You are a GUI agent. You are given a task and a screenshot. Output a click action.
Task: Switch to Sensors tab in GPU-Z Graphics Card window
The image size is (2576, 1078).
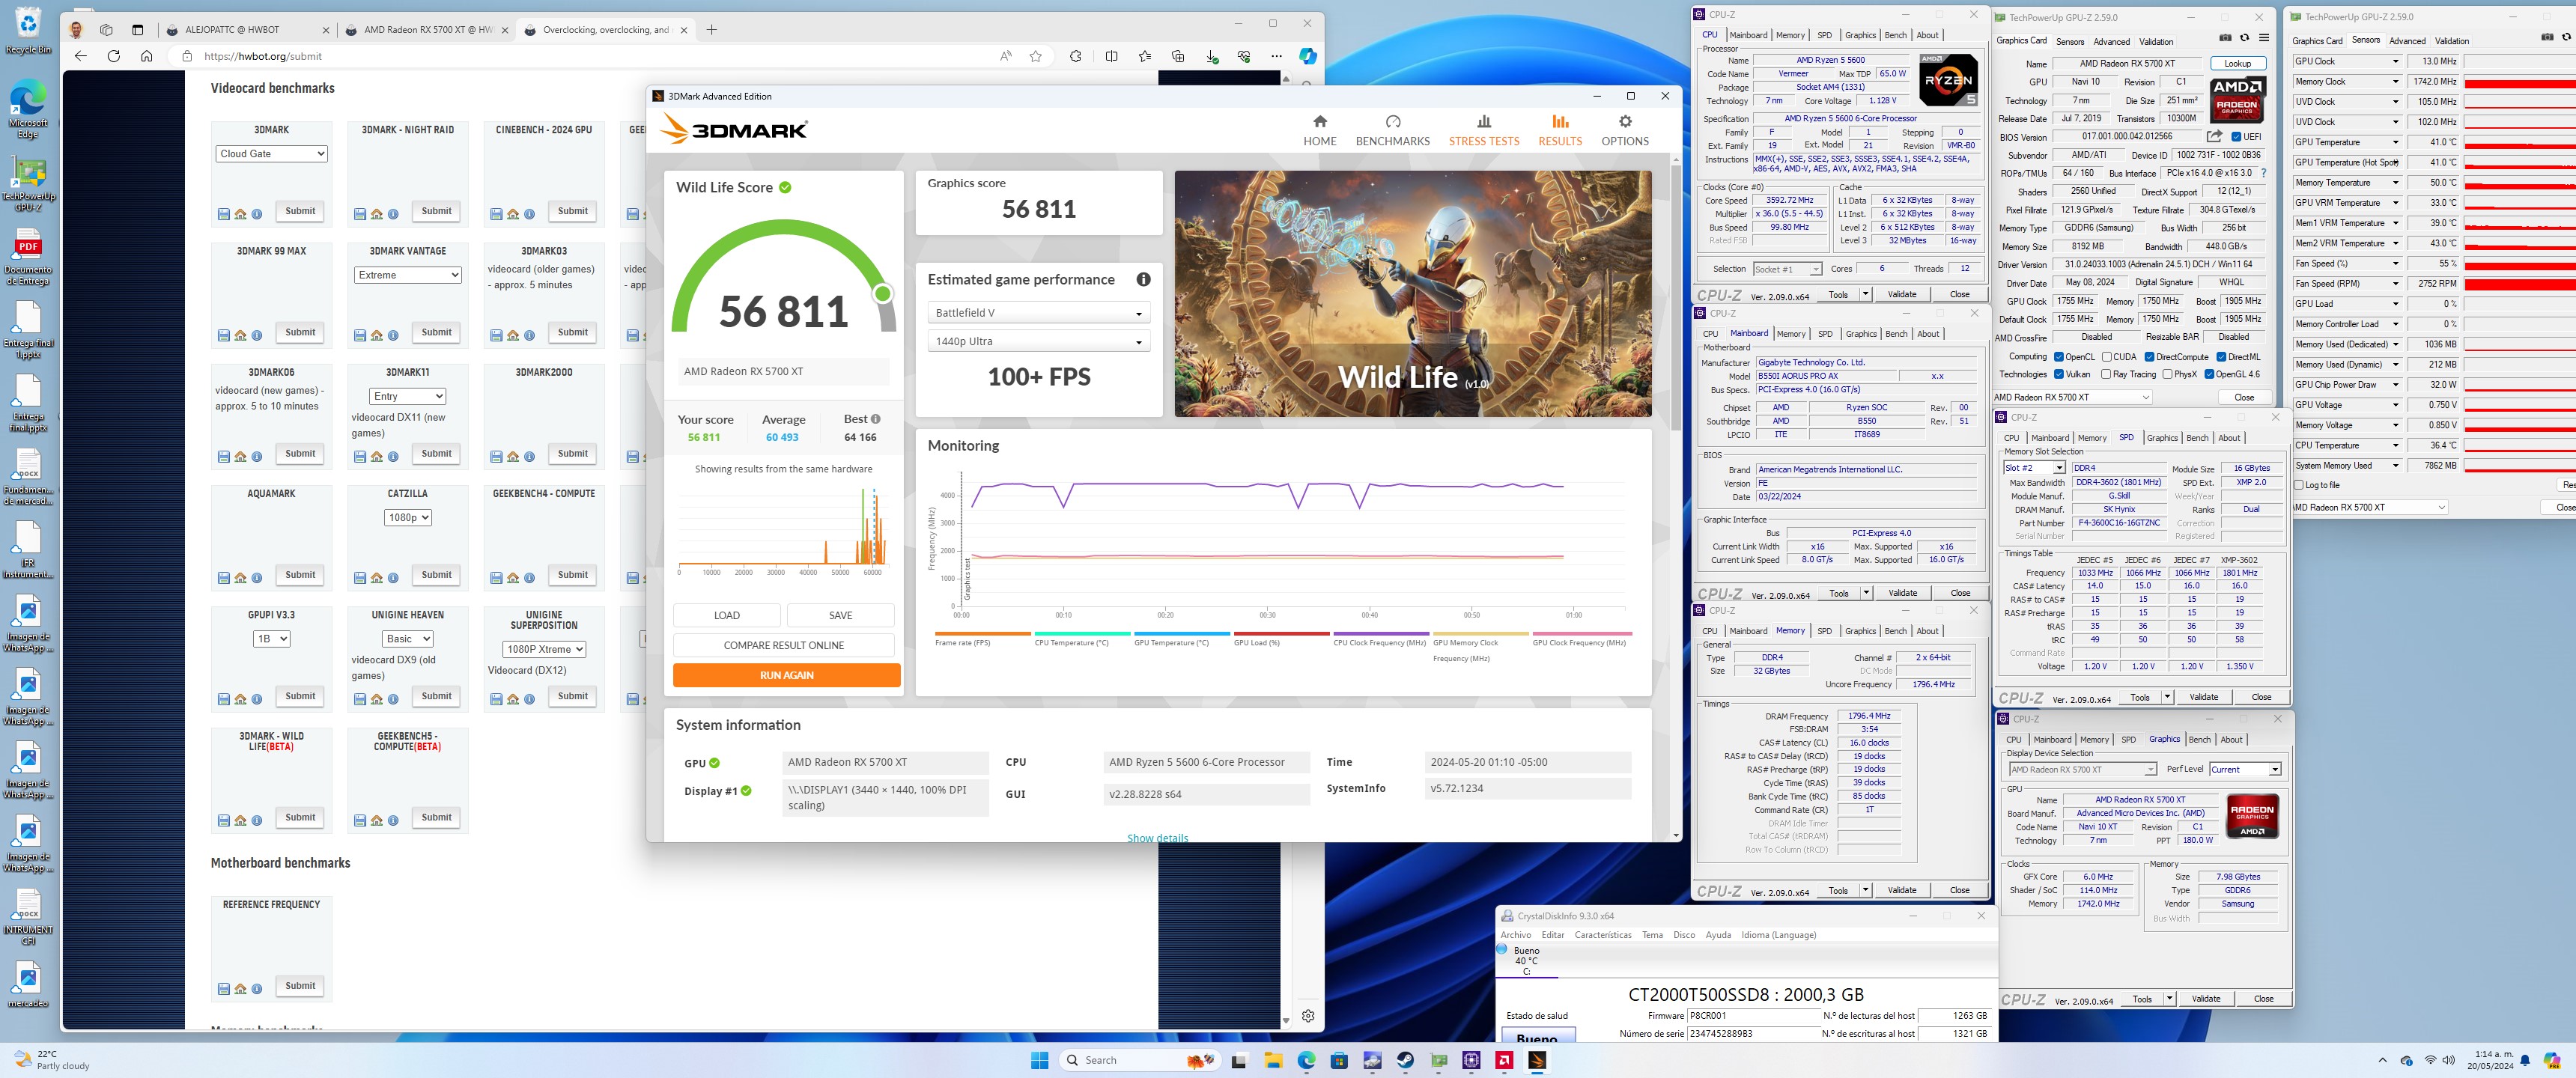click(x=2070, y=41)
